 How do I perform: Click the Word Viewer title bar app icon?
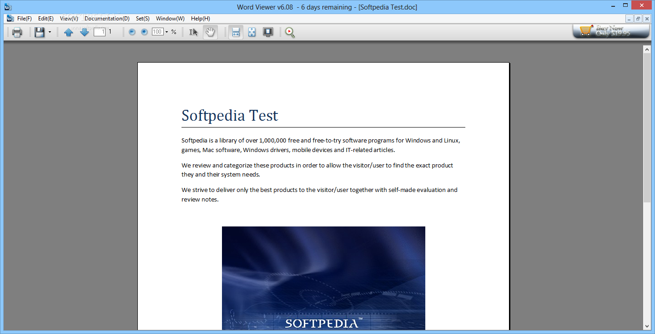[8, 7]
